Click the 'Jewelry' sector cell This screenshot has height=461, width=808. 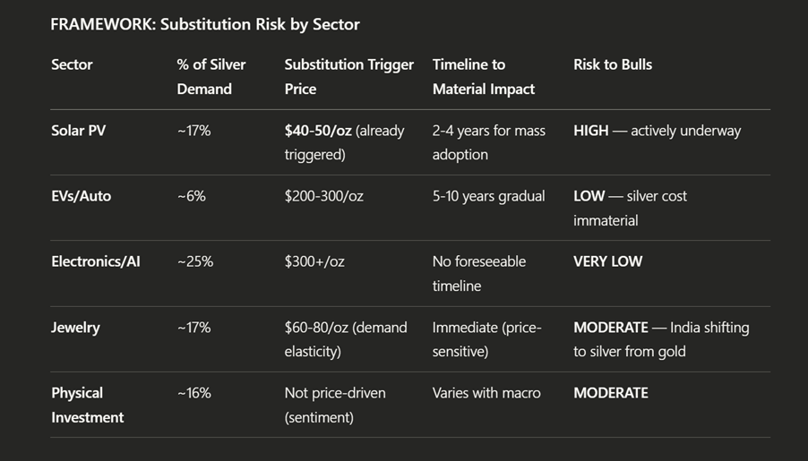(x=75, y=328)
